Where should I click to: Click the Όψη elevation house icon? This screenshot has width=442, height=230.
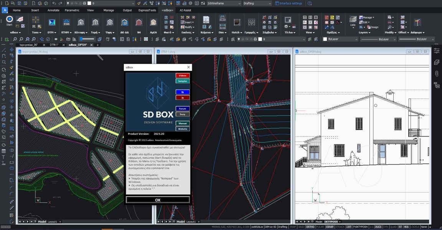point(110,23)
